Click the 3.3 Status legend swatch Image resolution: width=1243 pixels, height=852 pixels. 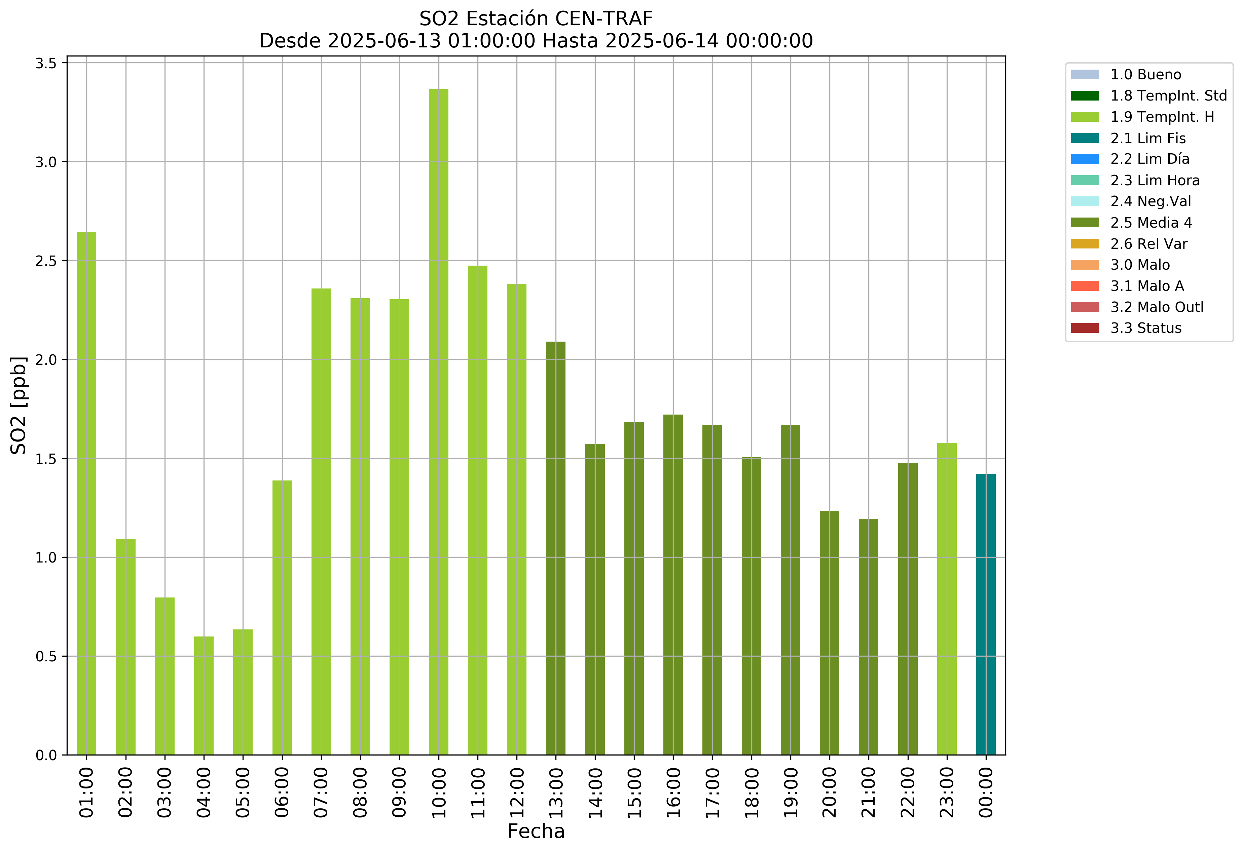[x=1085, y=328]
